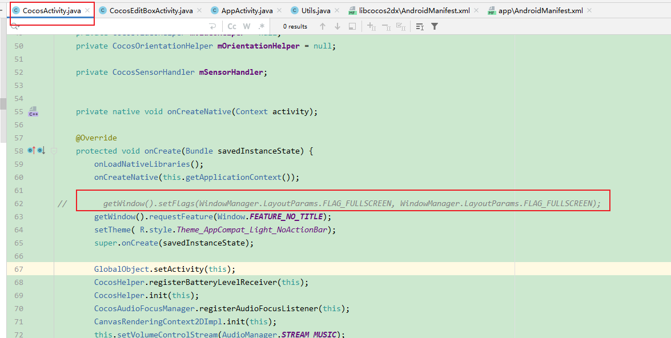Click FEATURE_NO_TITLE constant on line 63
This screenshot has height=338, width=671.
(x=286, y=217)
